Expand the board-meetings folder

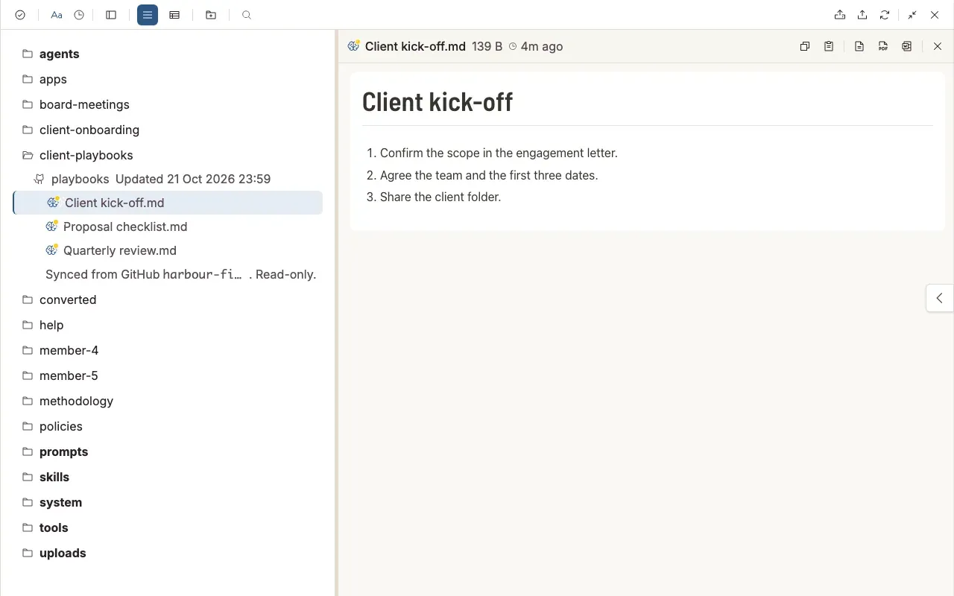click(168, 104)
